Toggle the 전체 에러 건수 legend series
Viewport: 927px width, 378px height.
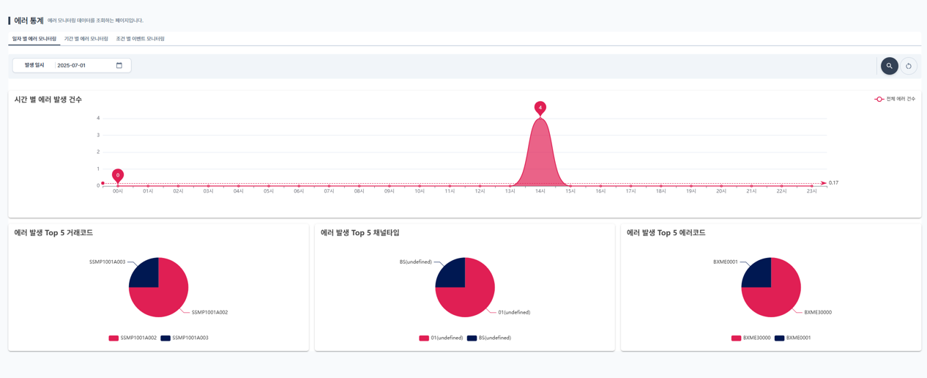(x=895, y=99)
